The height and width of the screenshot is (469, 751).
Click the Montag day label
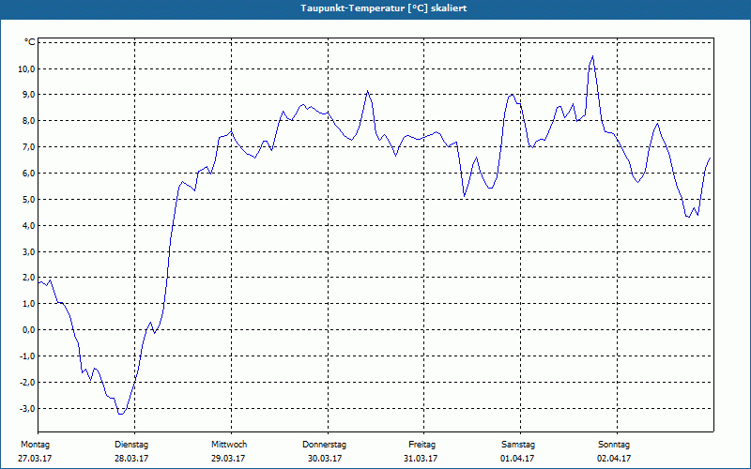[35, 445]
